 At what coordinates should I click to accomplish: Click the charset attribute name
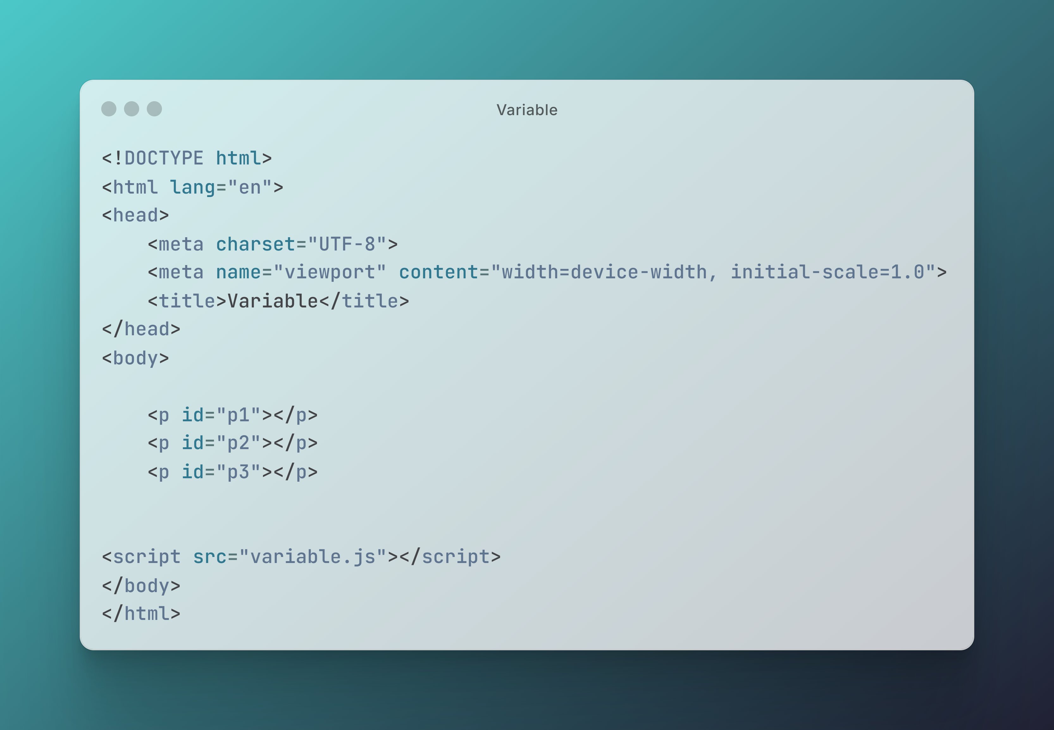click(256, 244)
